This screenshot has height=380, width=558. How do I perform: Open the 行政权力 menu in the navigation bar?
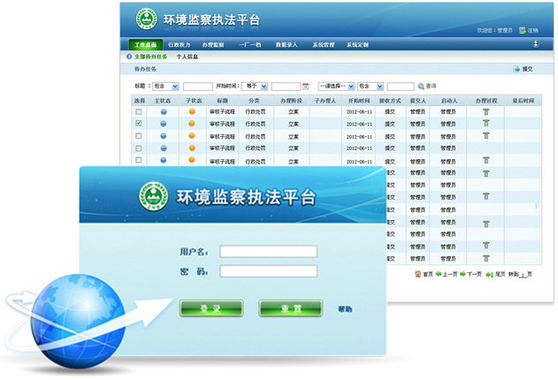[180, 44]
